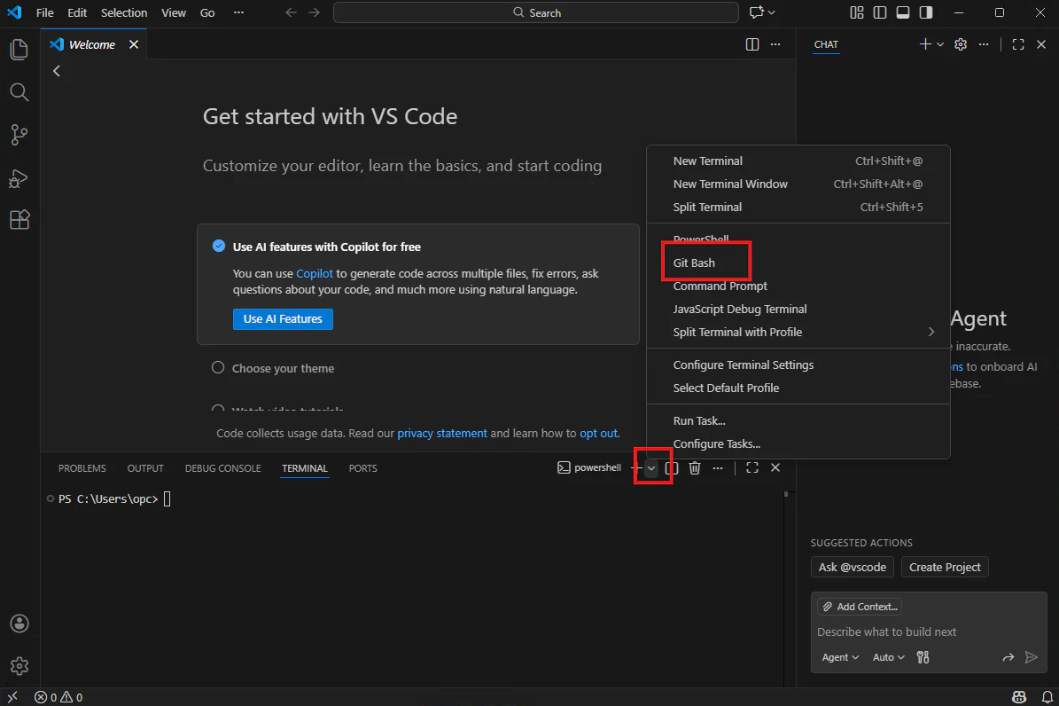Open the File menu
Image resolution: width=1059 pixels, height=706 pixels.
tap(44, 12)
